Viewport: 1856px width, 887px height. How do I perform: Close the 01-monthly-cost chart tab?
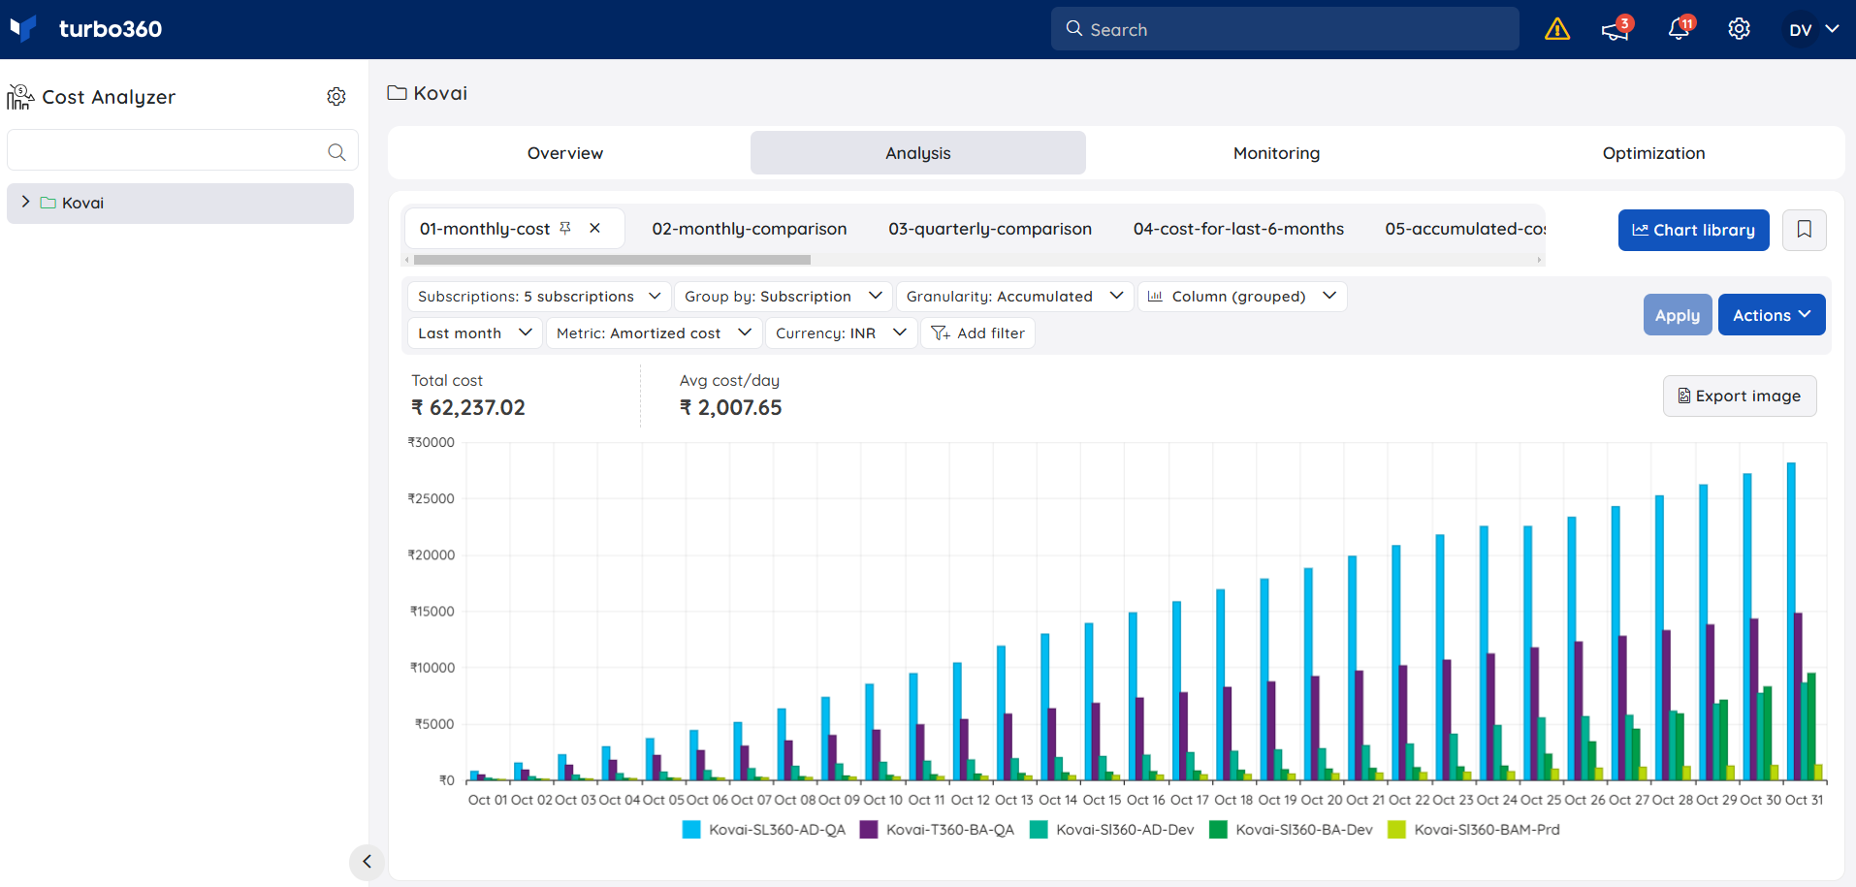point(595,228)
